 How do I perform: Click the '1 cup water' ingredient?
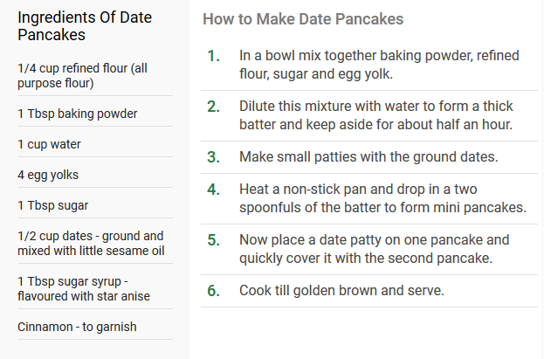pyautogui.click(x=49, y=144)
